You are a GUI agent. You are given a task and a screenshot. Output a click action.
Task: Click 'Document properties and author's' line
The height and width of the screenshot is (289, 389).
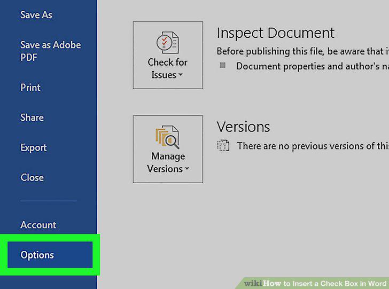point(313,66)
